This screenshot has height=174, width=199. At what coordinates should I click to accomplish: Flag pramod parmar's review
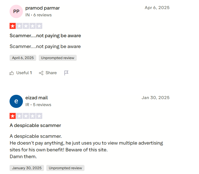(x=66, y=73)
